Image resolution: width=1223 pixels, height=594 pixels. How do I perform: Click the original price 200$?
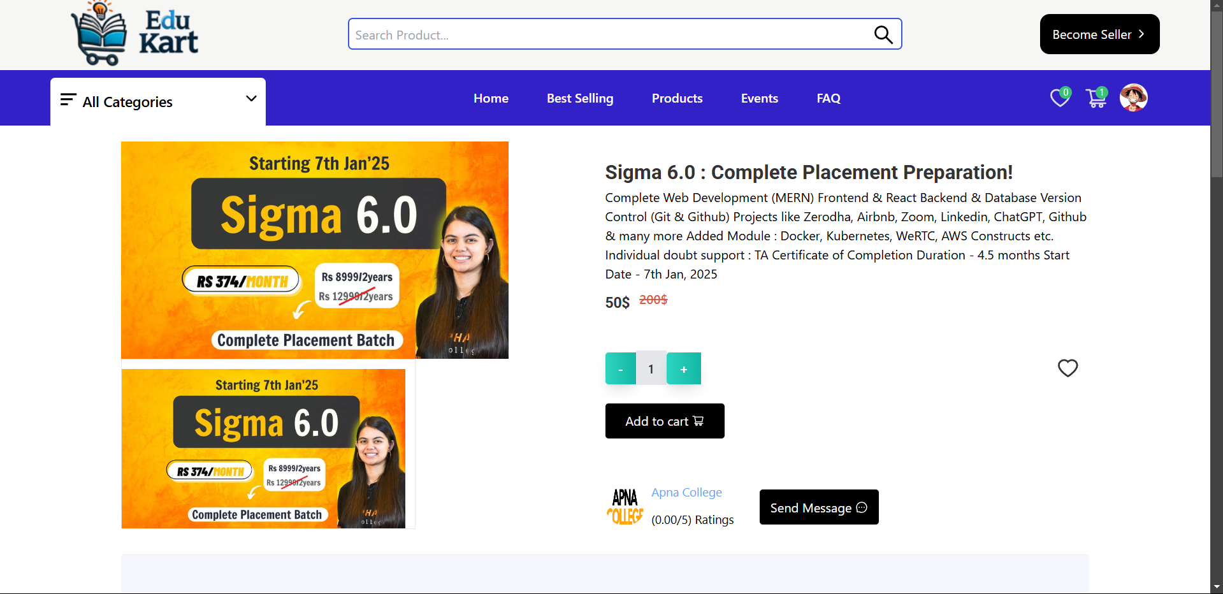(x=653, y=300)
